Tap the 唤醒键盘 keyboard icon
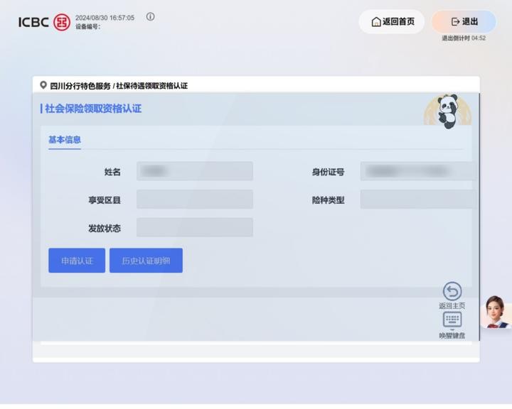The image size is (512, 409). tap(452, 320)
